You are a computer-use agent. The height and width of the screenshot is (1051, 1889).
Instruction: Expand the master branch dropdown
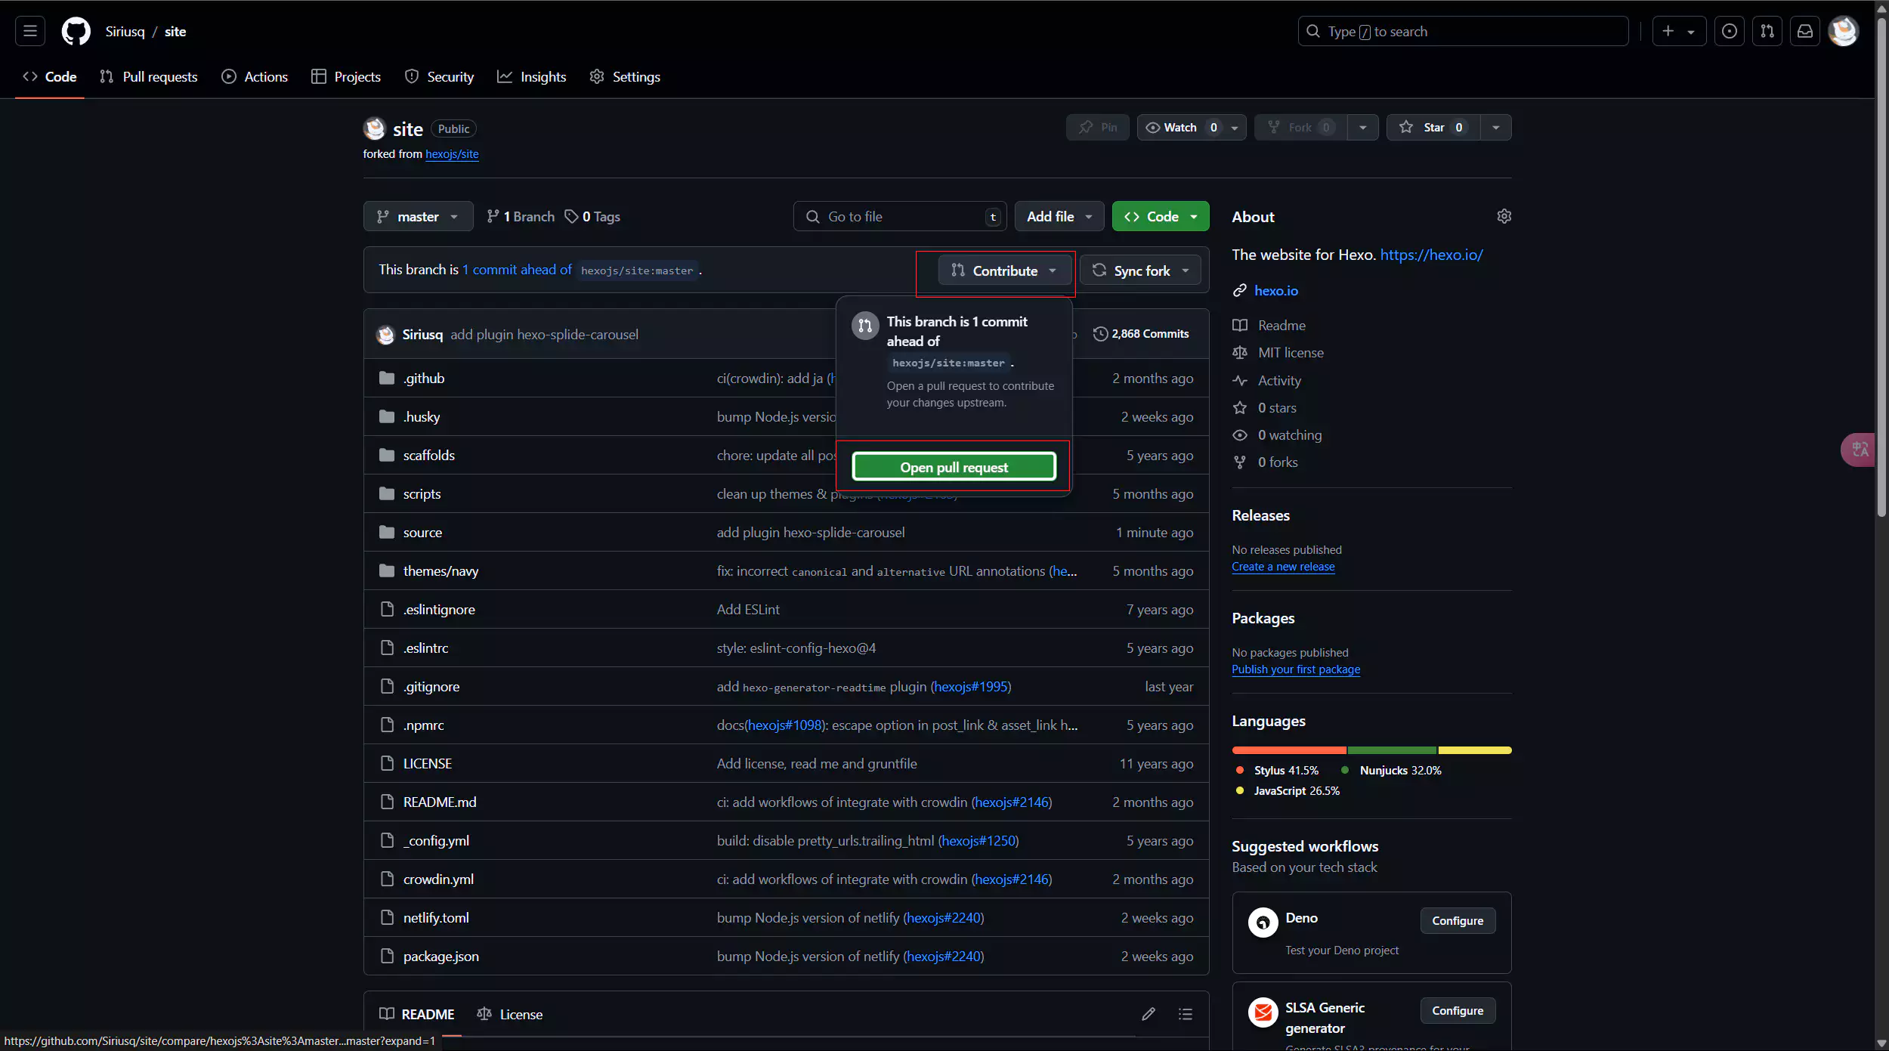418,217
